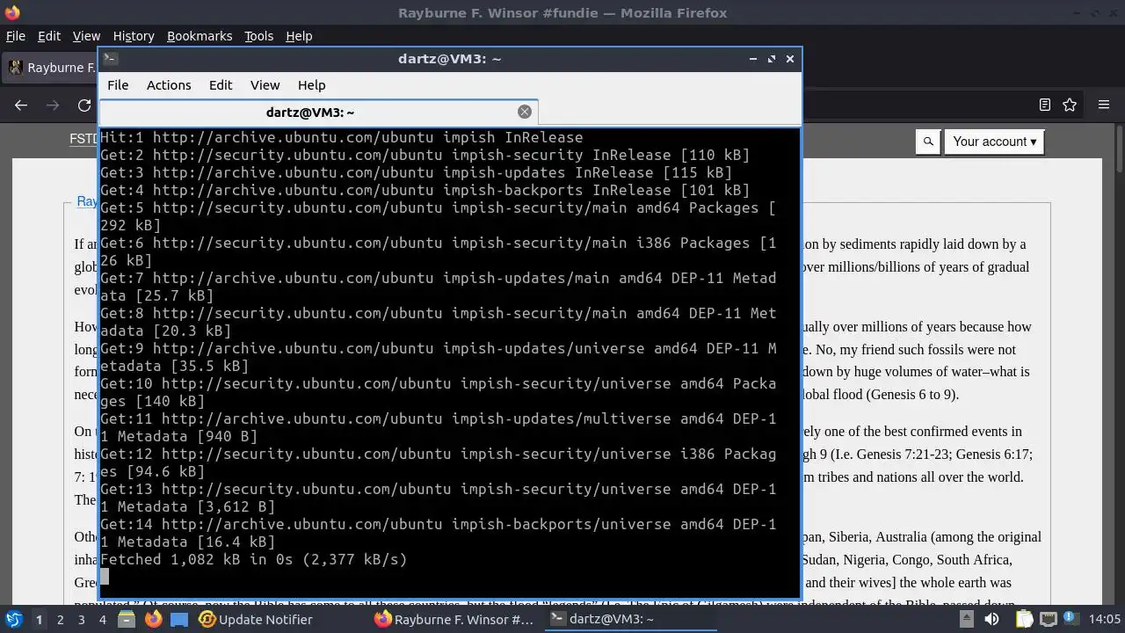Switch to dartz@VM3 terminal taskbar entry
The height and width of the screenshot is (633, 1125).
pyautogui.click(x=628, y=619)
